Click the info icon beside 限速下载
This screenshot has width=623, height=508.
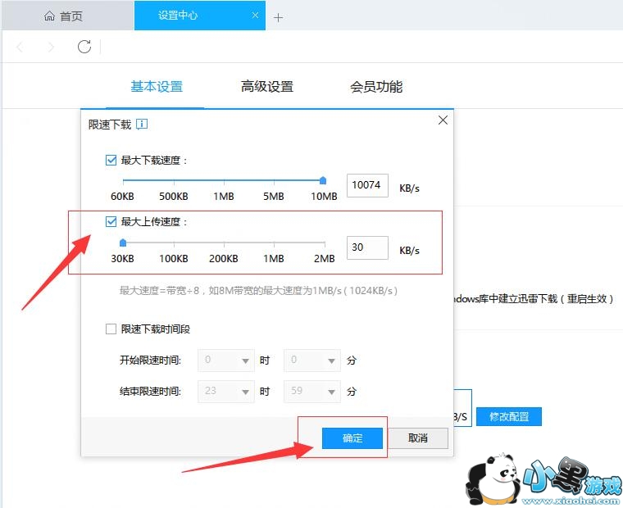(x=142, y=125)
